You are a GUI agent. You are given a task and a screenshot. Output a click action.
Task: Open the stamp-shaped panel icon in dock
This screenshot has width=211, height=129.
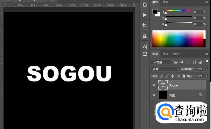[145, 36]
